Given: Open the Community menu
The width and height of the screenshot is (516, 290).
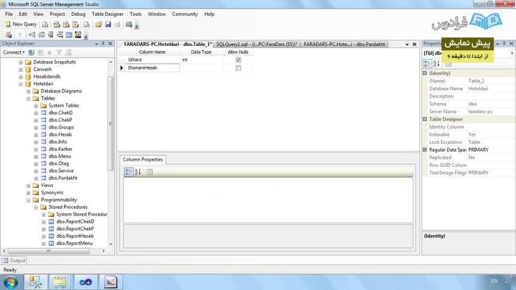Looking at the screenshot, I should 185,14.
